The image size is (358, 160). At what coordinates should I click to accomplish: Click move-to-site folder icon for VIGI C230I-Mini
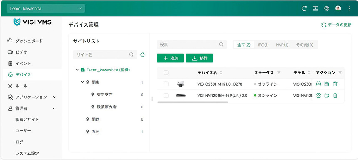pos(327,84)
